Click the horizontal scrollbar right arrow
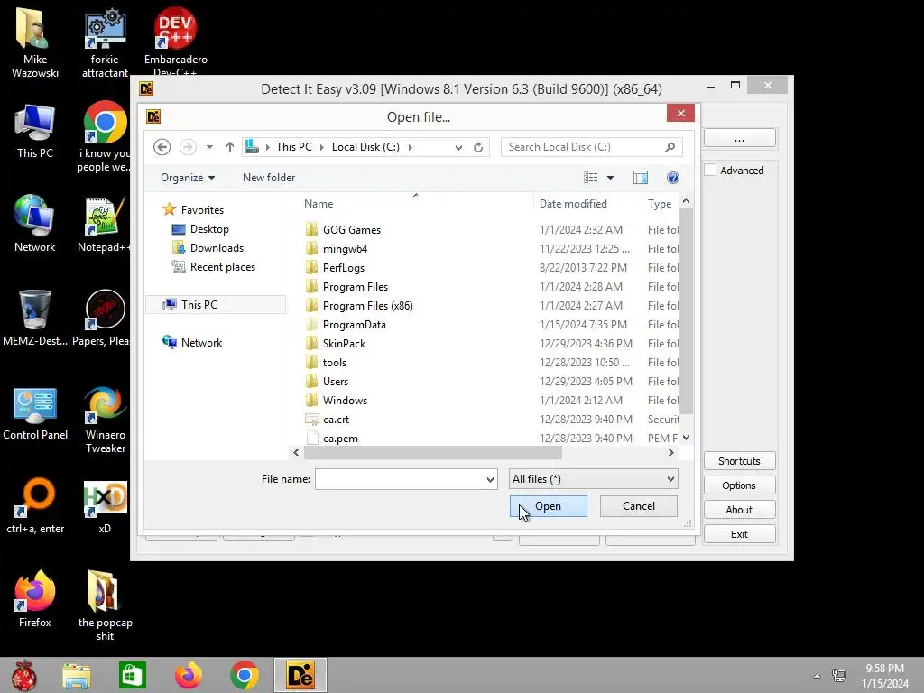The width and height of the screenshot is (924, 693). pos(670,453)
